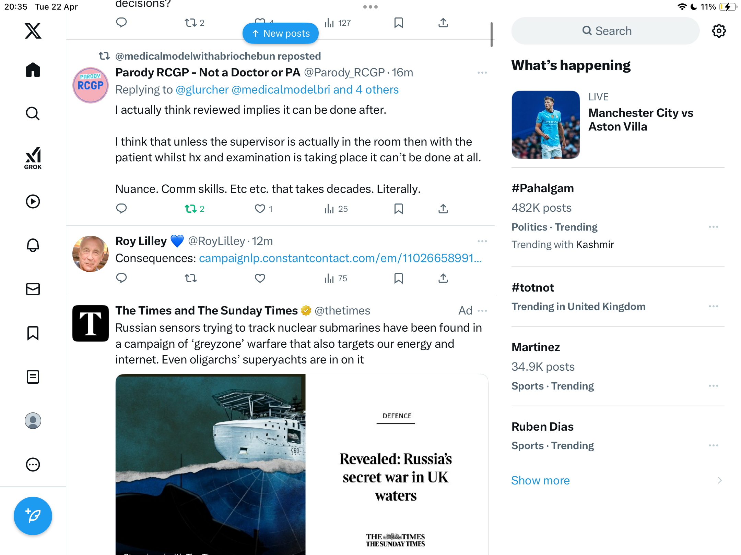Screen dimensions: 741x555
Task: Open Grok from the sidebar
Action: [x=33, y=158]
